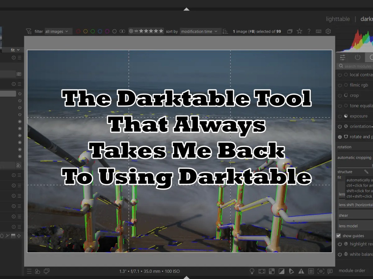Toggle the color label and/or combine icon

point(122,31)
